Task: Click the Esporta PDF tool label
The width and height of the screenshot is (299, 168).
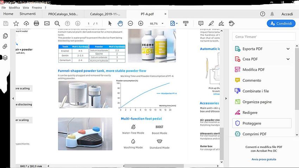Action: pyautogui.click(x=253, y=49)
